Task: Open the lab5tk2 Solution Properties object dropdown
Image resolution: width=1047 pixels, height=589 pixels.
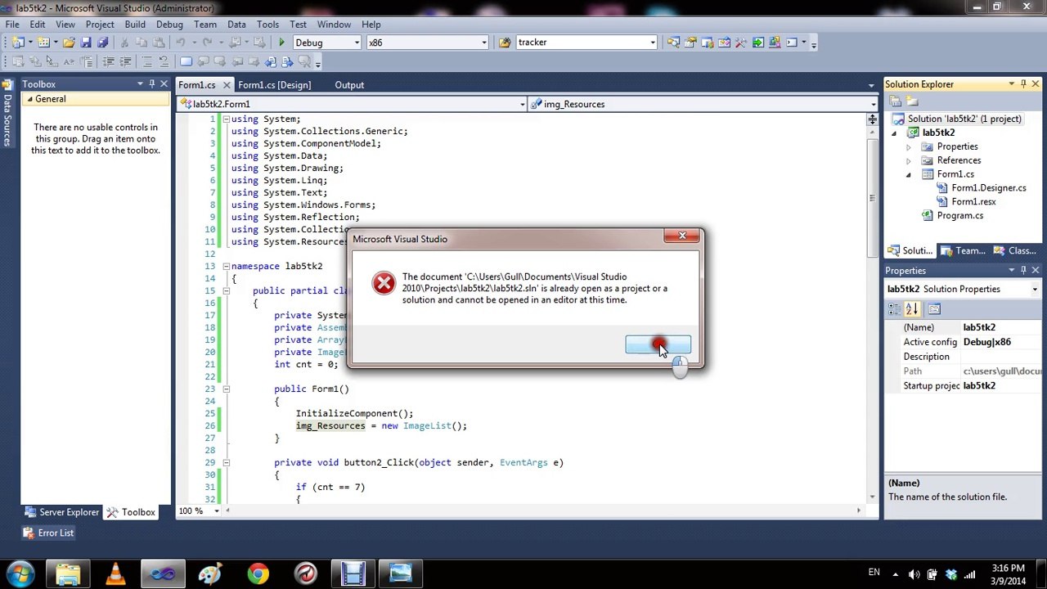Action: pos(1035,289)
